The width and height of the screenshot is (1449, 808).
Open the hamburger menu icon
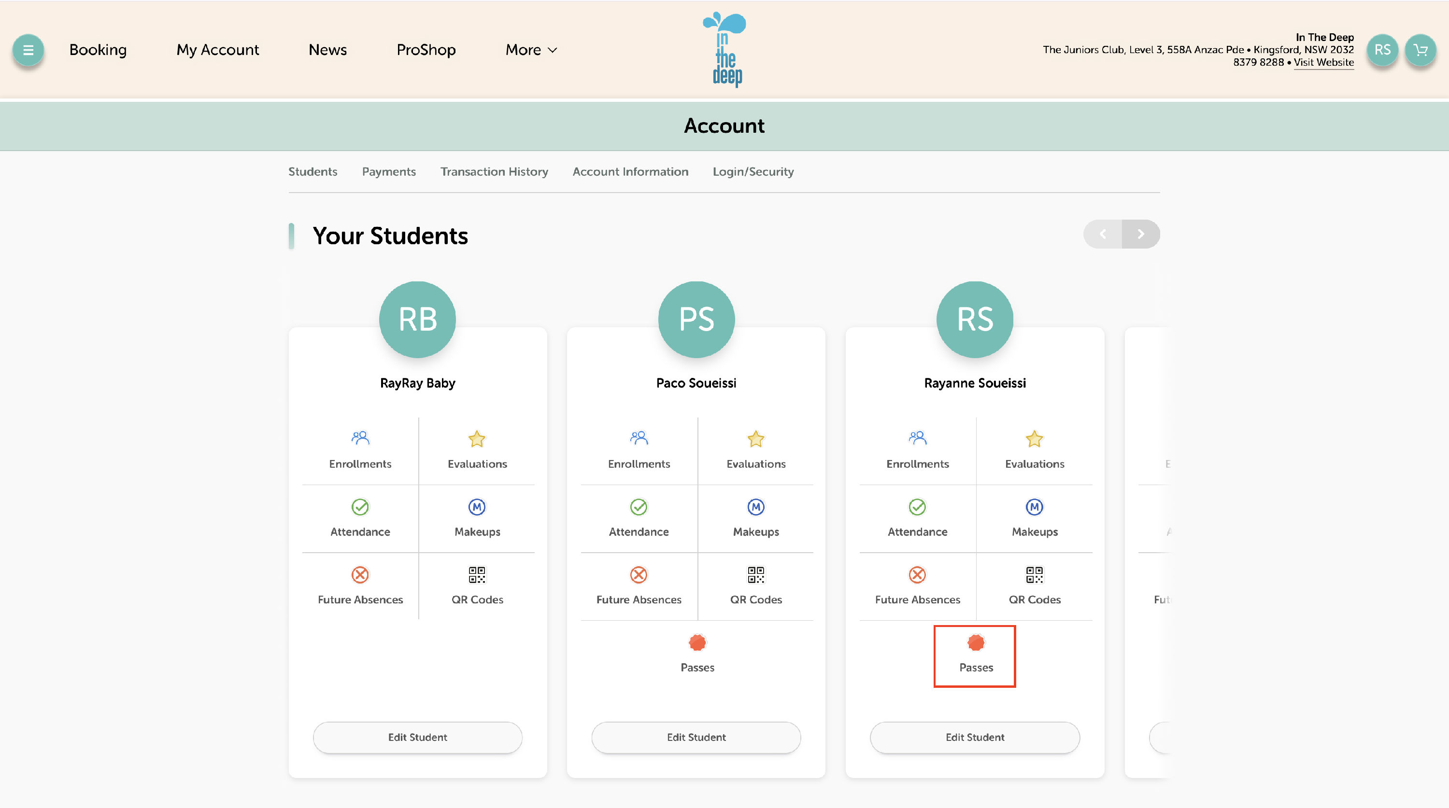[x=28, y=50]
